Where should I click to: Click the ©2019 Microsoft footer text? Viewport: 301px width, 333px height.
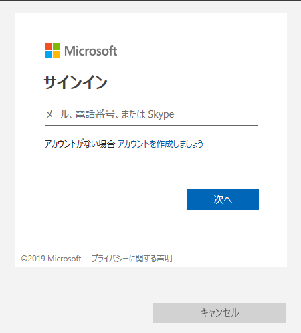coord(51,259)
